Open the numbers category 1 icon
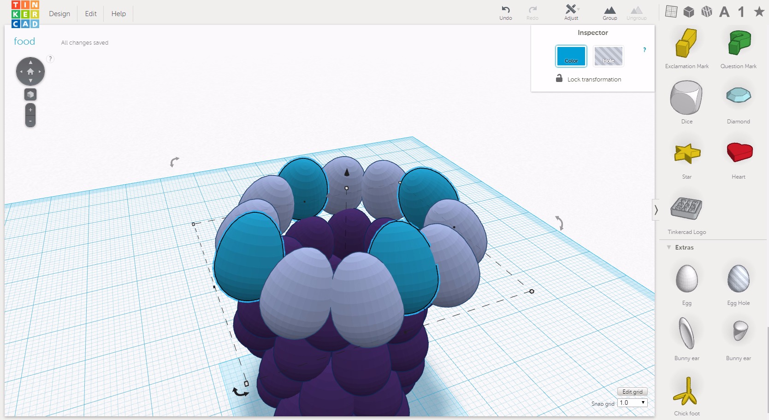Screen dimensions: 769x420 [741, 12]
